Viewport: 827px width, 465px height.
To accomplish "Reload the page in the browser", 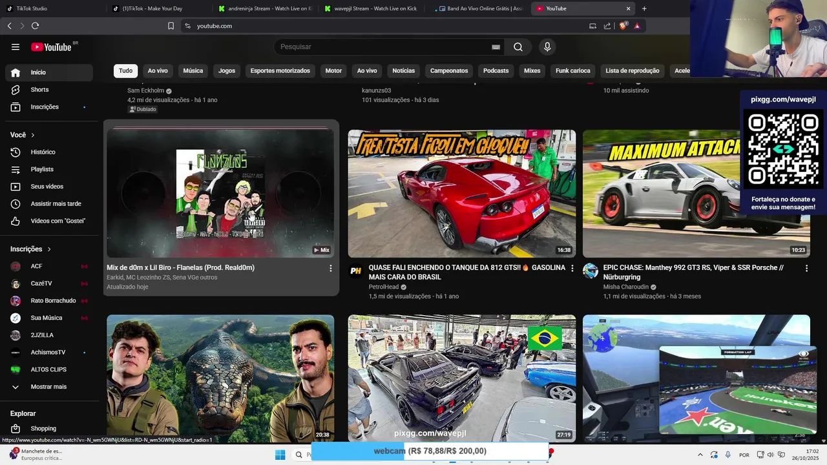I will coord(35,26).
